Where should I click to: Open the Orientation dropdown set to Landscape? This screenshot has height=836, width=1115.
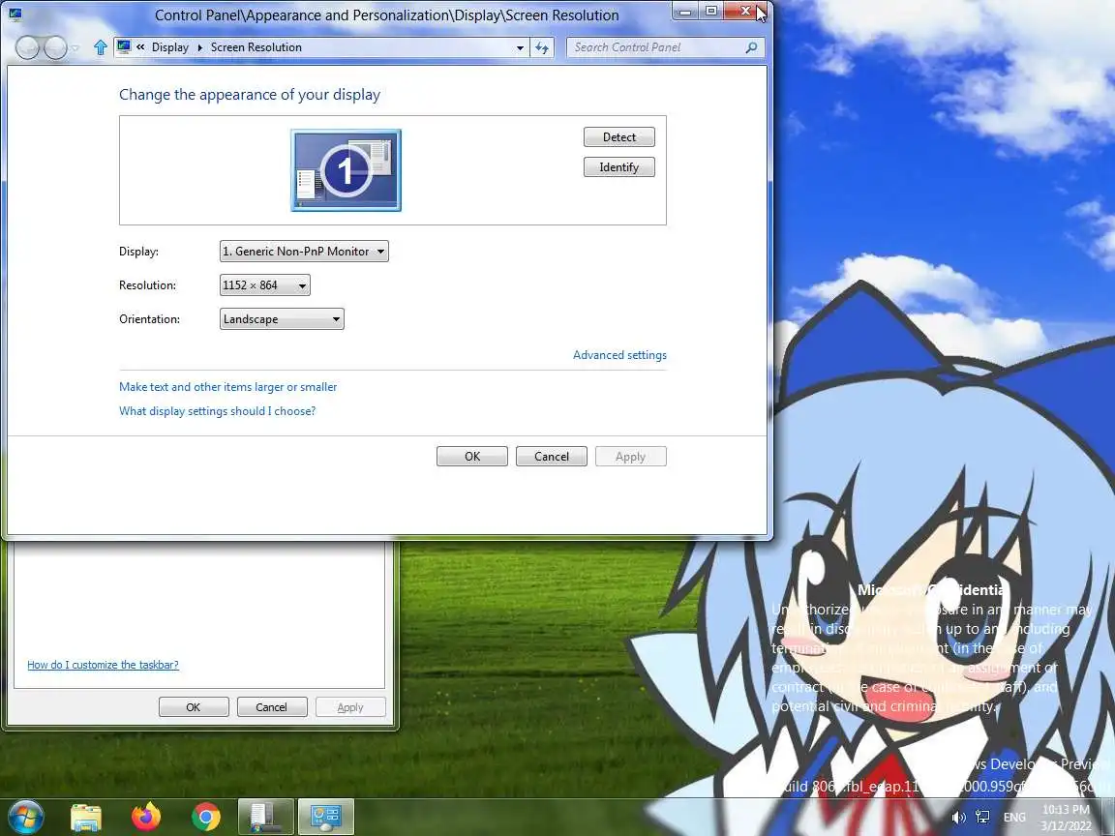pyautogui.click(x=282, y=319)
